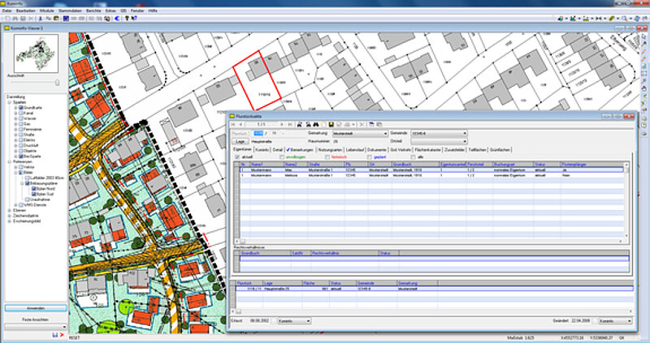The image size is (650, 343).
Task: Click the red arrow icon below Feste Ansichten
Action: click(x=62, y=335)
